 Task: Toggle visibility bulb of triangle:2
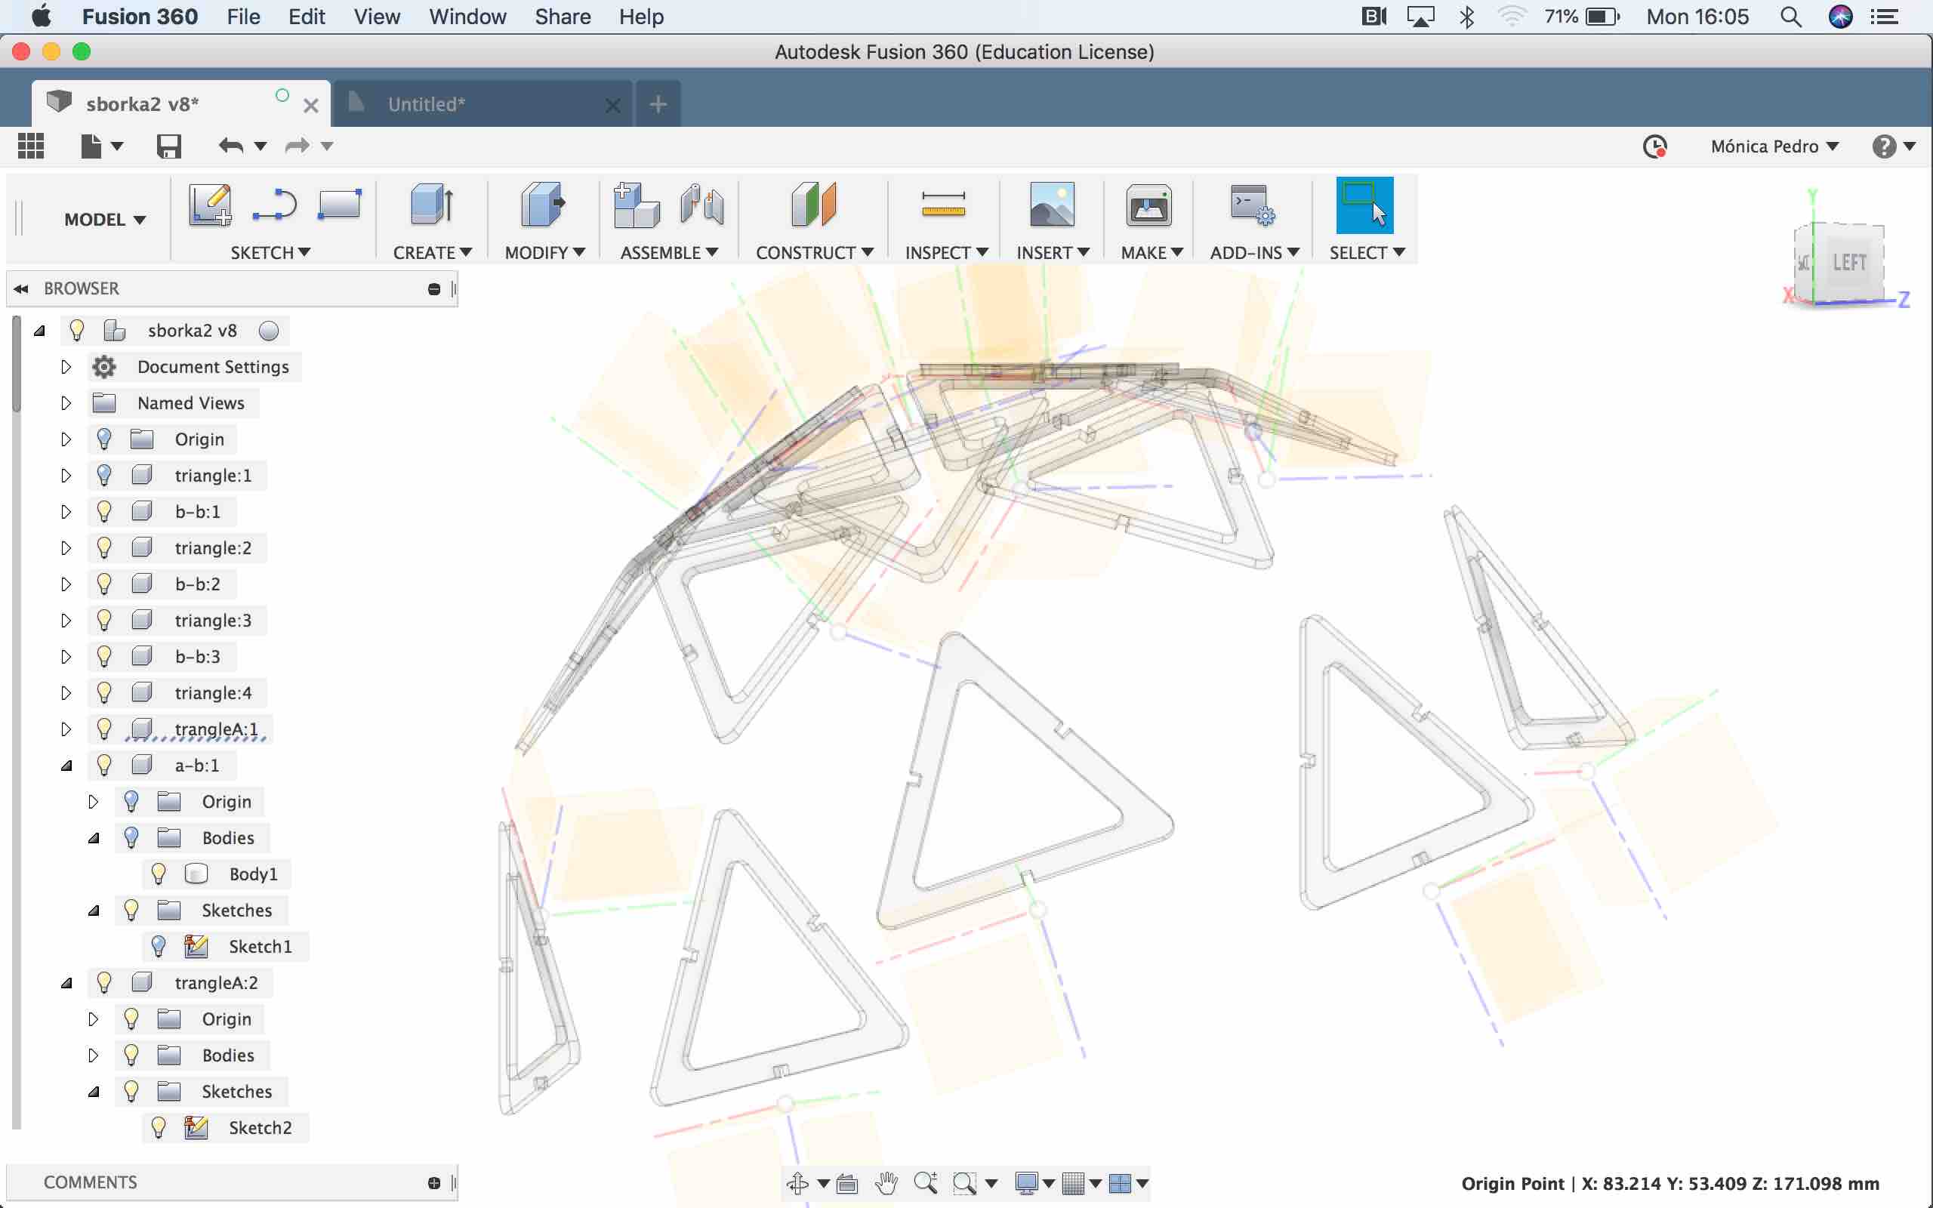[104, 548]
